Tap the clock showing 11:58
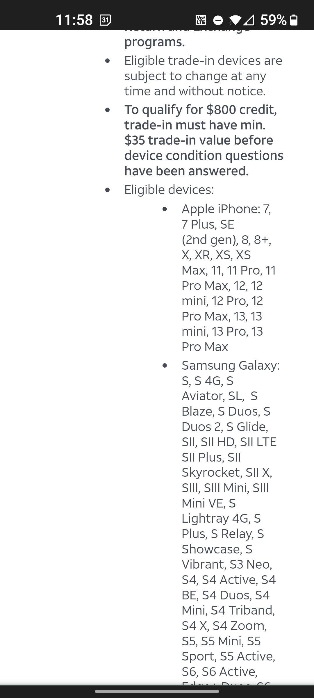 tap(74, 20)
